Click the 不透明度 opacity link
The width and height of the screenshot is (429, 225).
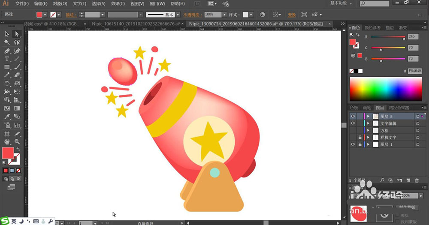193,15
